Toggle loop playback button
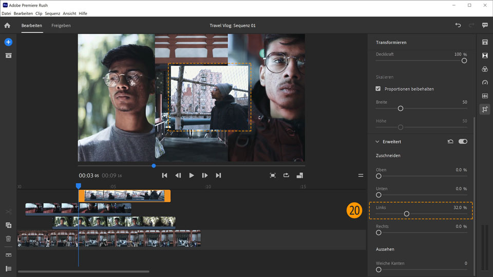 tap(286, 175)
